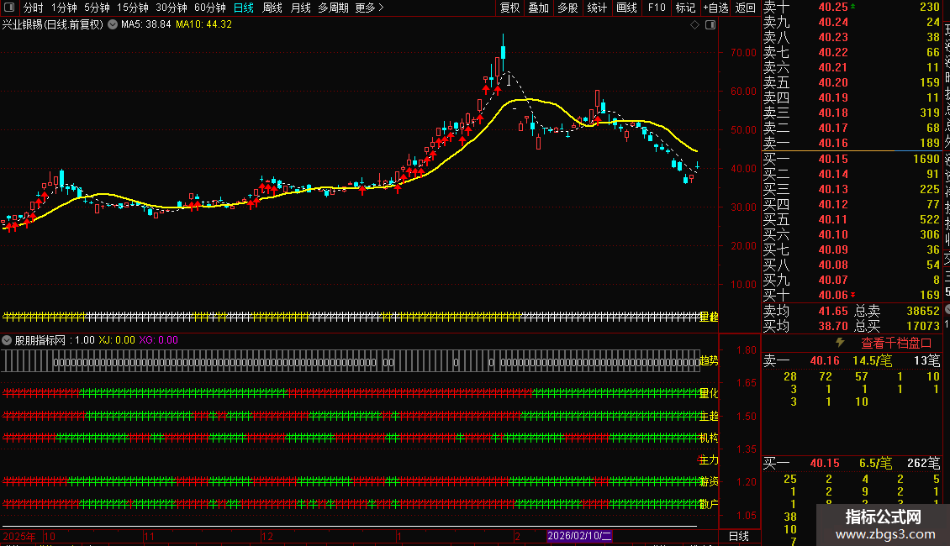Click the 日线 label at bottom right of chart
The image size is (950, 546).
click(738, 536)
